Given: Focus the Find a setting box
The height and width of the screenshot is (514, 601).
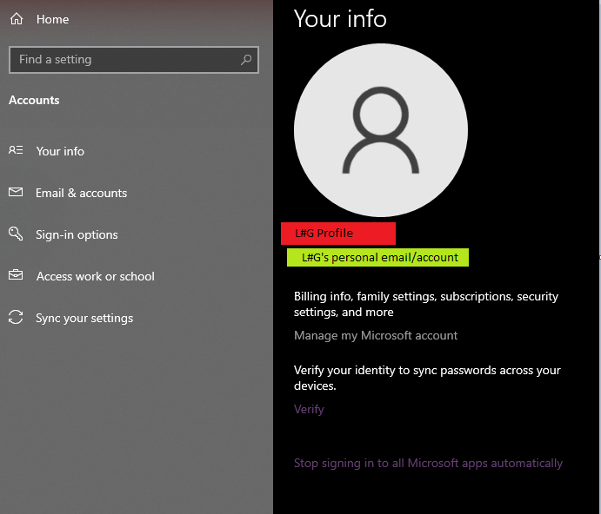Looking at the screenshot, I should (x=134, y=60).
